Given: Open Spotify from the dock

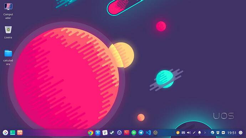Looking at the screenshot, I should (134, 133).
